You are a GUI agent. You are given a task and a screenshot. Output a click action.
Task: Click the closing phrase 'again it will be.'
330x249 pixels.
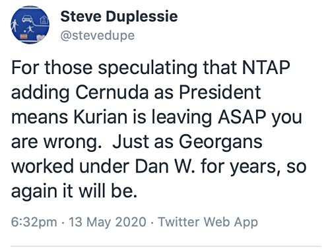point(74,191)
